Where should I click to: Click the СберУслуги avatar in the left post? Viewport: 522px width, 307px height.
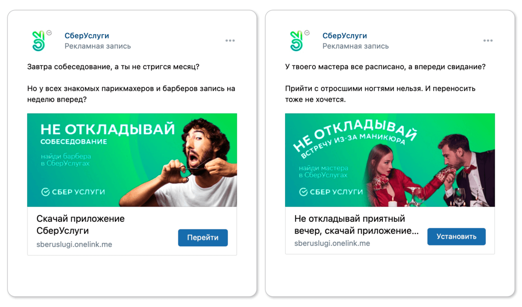tap(38, 41)
